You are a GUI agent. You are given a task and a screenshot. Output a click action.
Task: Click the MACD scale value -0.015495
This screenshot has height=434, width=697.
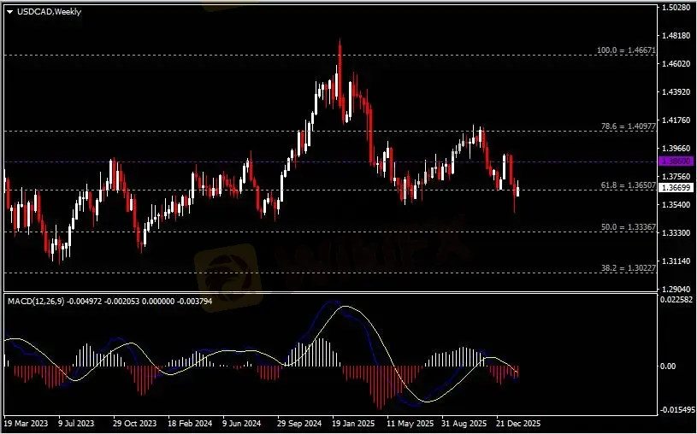677,410
